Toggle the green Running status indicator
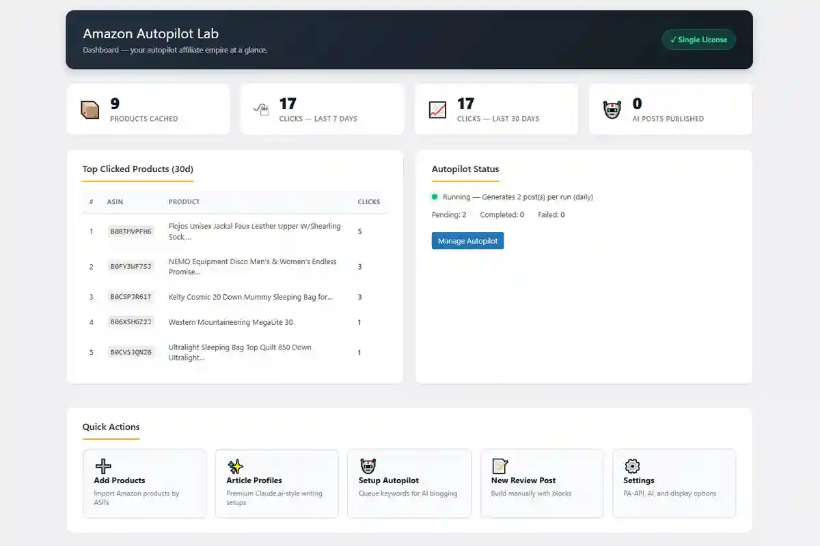Image resolution: width=820 pixels, height=546 pixels. [x=435, y=197]
